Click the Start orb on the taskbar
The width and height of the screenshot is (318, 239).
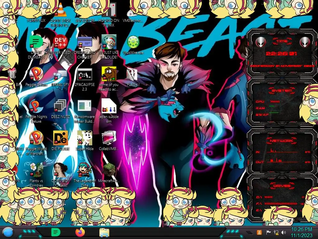pyautogui.click(x=8, y=233)
